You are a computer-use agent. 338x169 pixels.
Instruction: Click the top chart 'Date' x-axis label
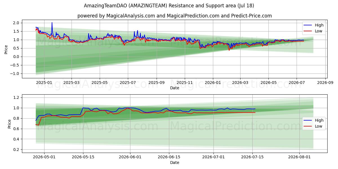(174, 88)
